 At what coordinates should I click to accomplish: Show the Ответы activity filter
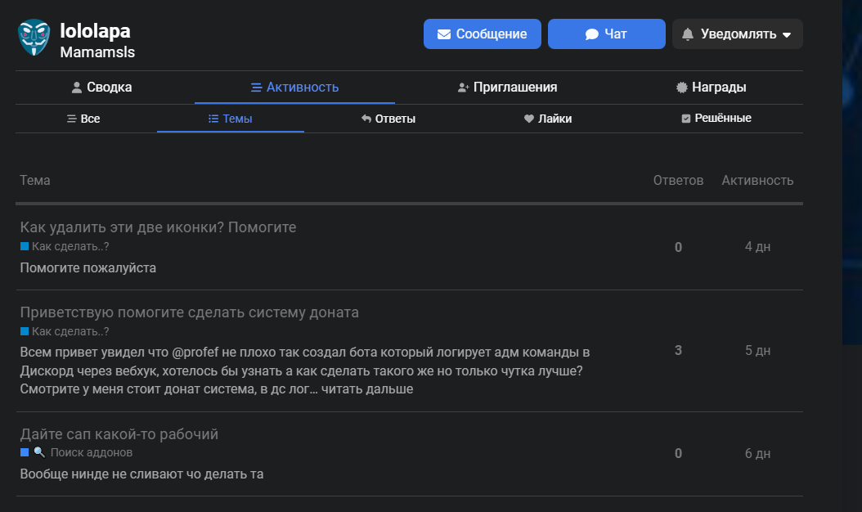click(388, 119)
